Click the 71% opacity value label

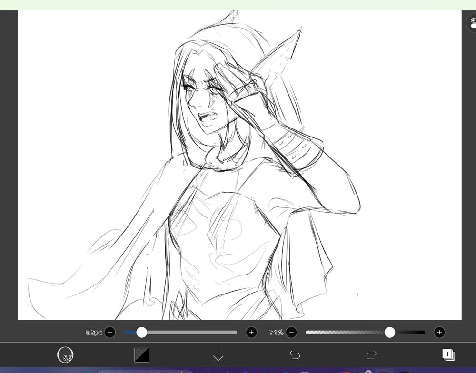click(x=276, y=333)
